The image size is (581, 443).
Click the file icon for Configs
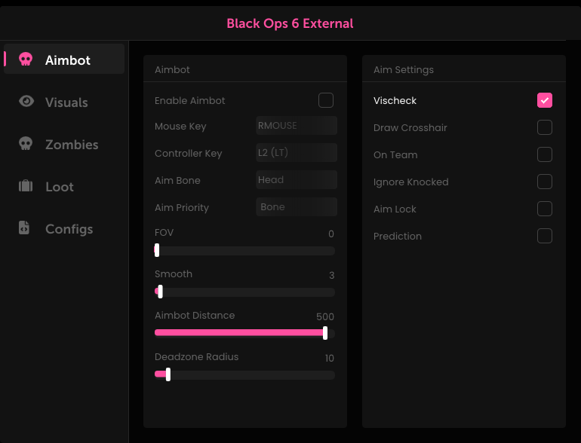coord(25,228)
